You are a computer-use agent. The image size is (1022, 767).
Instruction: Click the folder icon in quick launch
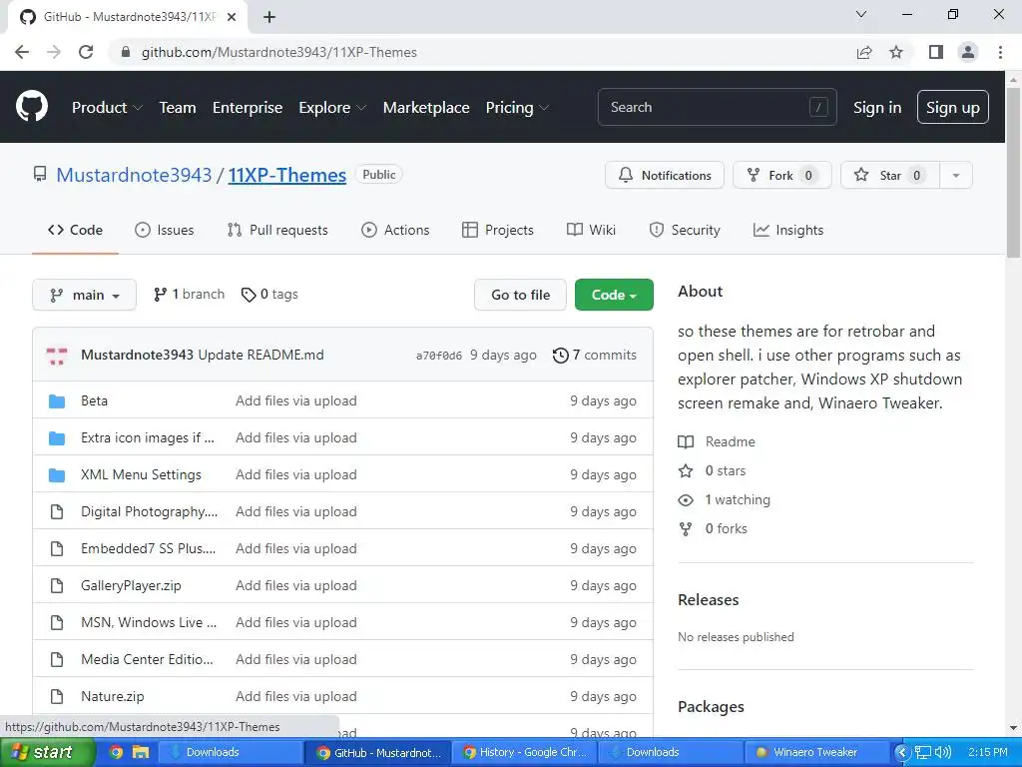tap(141, 752)
